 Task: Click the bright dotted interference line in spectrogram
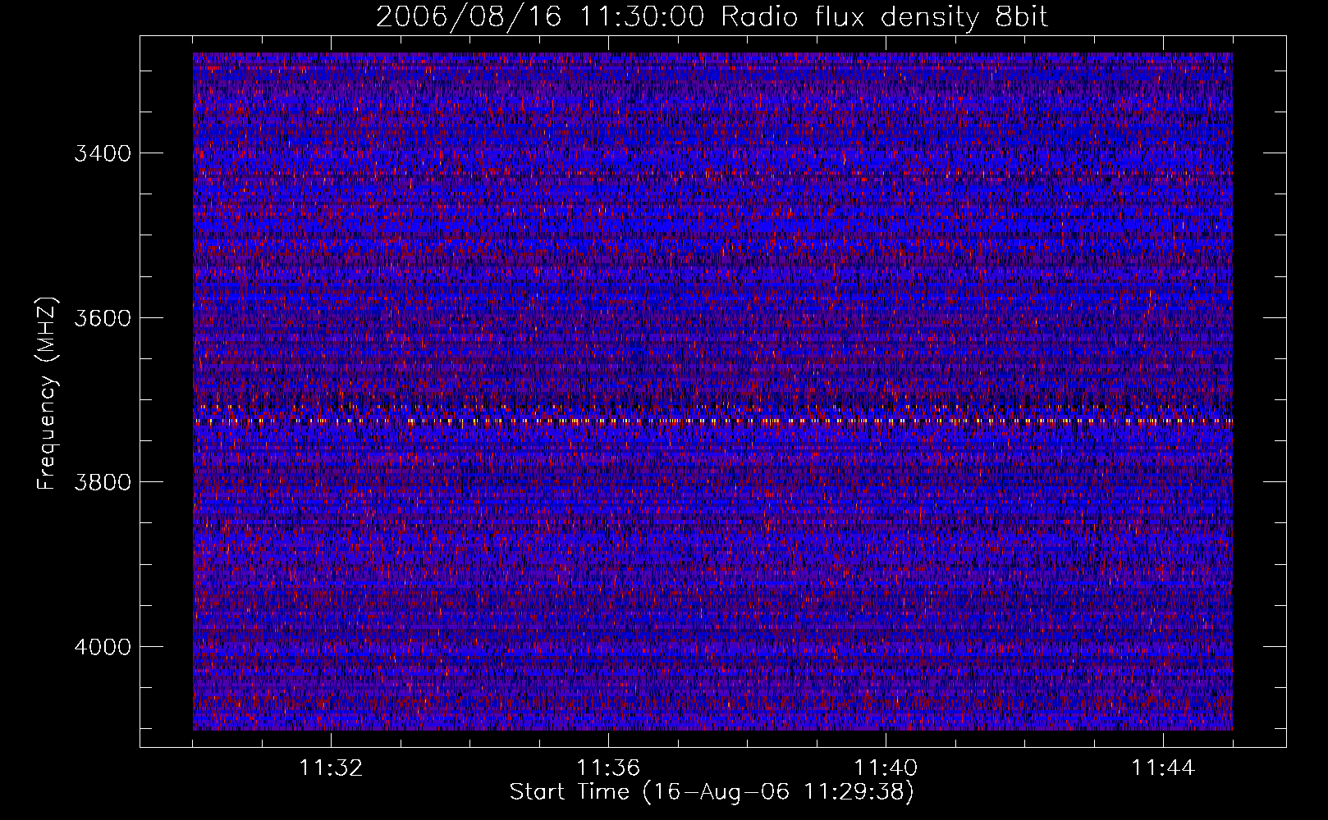point(712,421)
